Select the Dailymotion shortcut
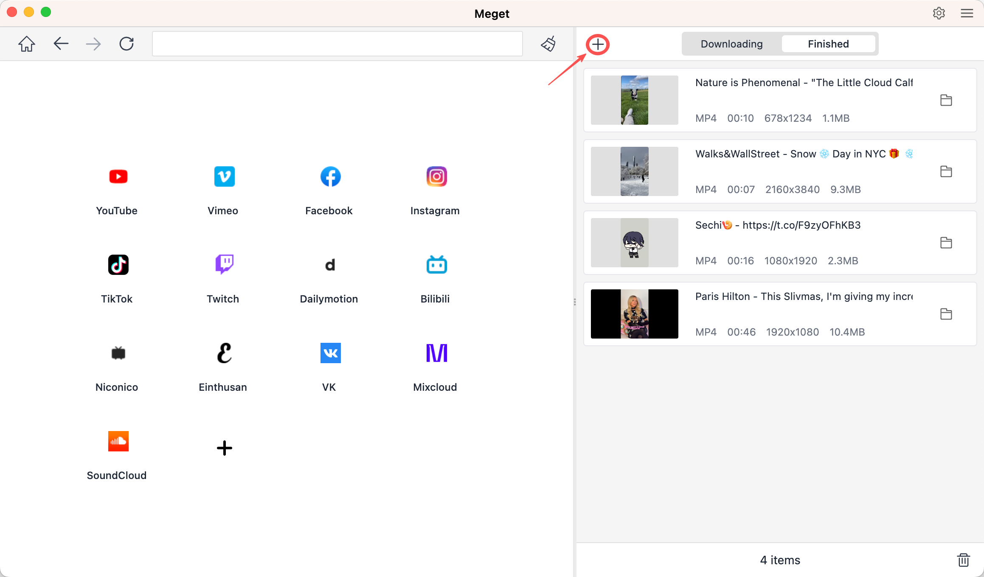The width and height of the screenshot is (984, 577). (x=329, y=264)
